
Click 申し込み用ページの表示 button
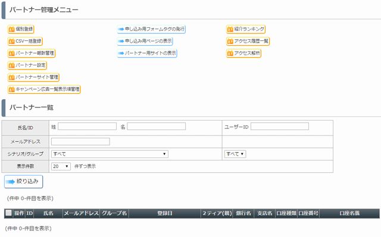(145, 41)
